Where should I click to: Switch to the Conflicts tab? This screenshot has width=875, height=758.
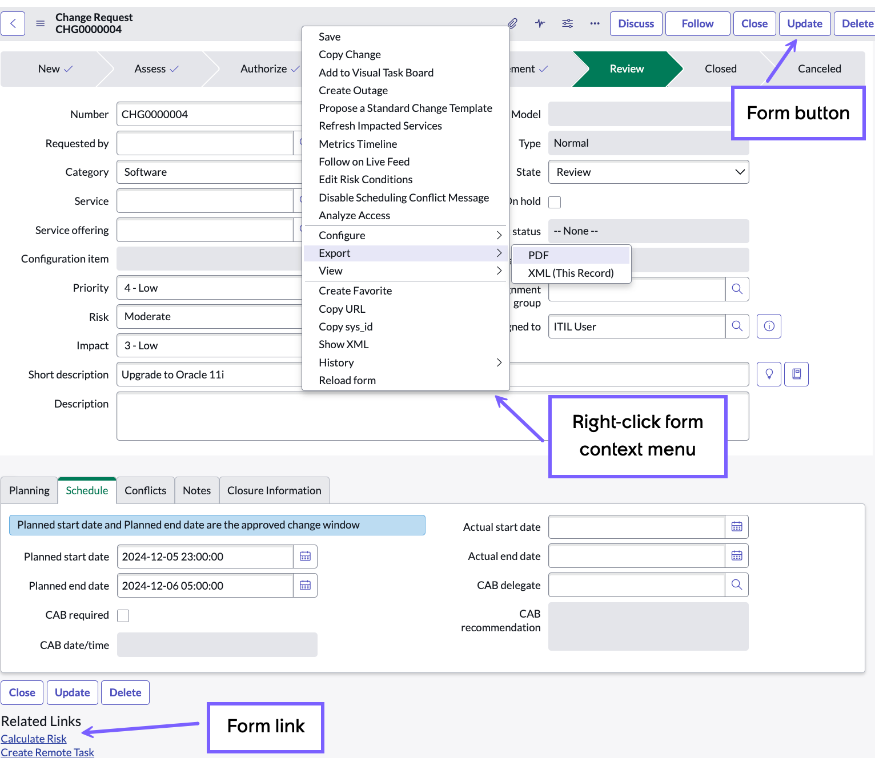145,490
